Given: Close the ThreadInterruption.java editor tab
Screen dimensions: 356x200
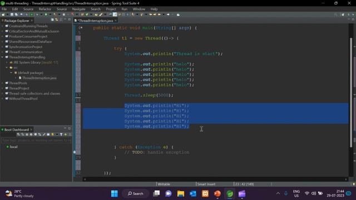Looking at the screenshot, I should 116,21.
